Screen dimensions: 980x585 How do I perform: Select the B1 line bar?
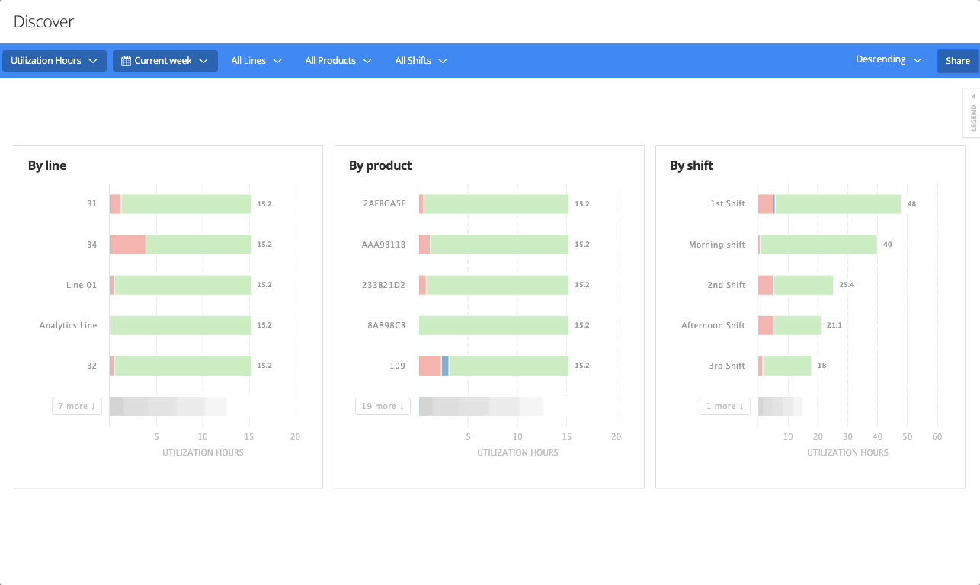tap(181, 204)
